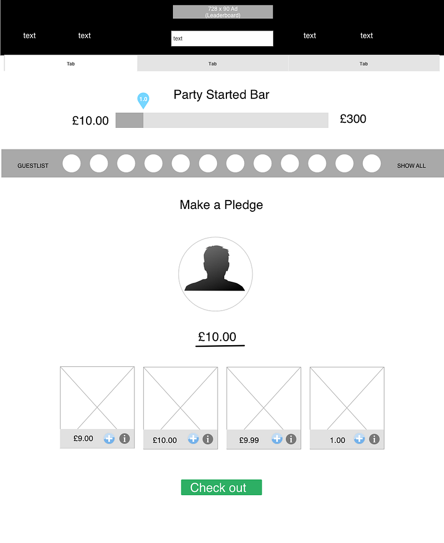The height and width of the screenshot is (543, 444).
Task: Select the leftmost white Tab
Action: coord(71,63)
